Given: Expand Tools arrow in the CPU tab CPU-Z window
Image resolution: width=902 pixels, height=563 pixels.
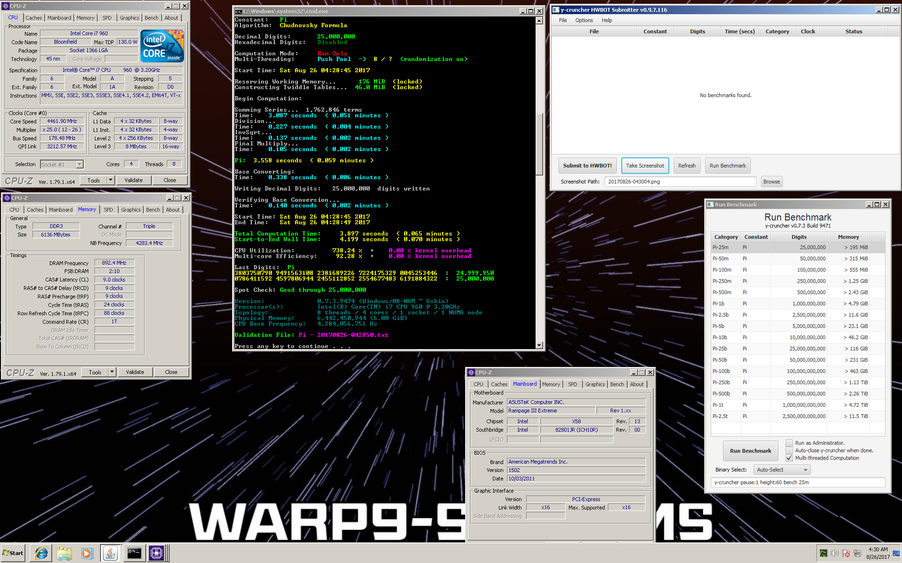Looking at the screenshot, I should [x=111, y=180].
